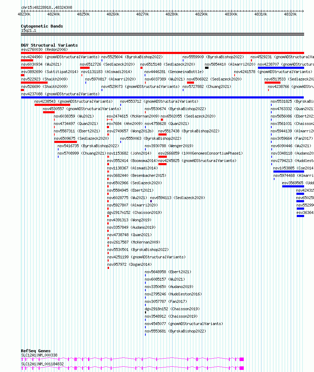
Task: Select the nsv4237088 gnomAD variant label
Action: coord(60,94)
